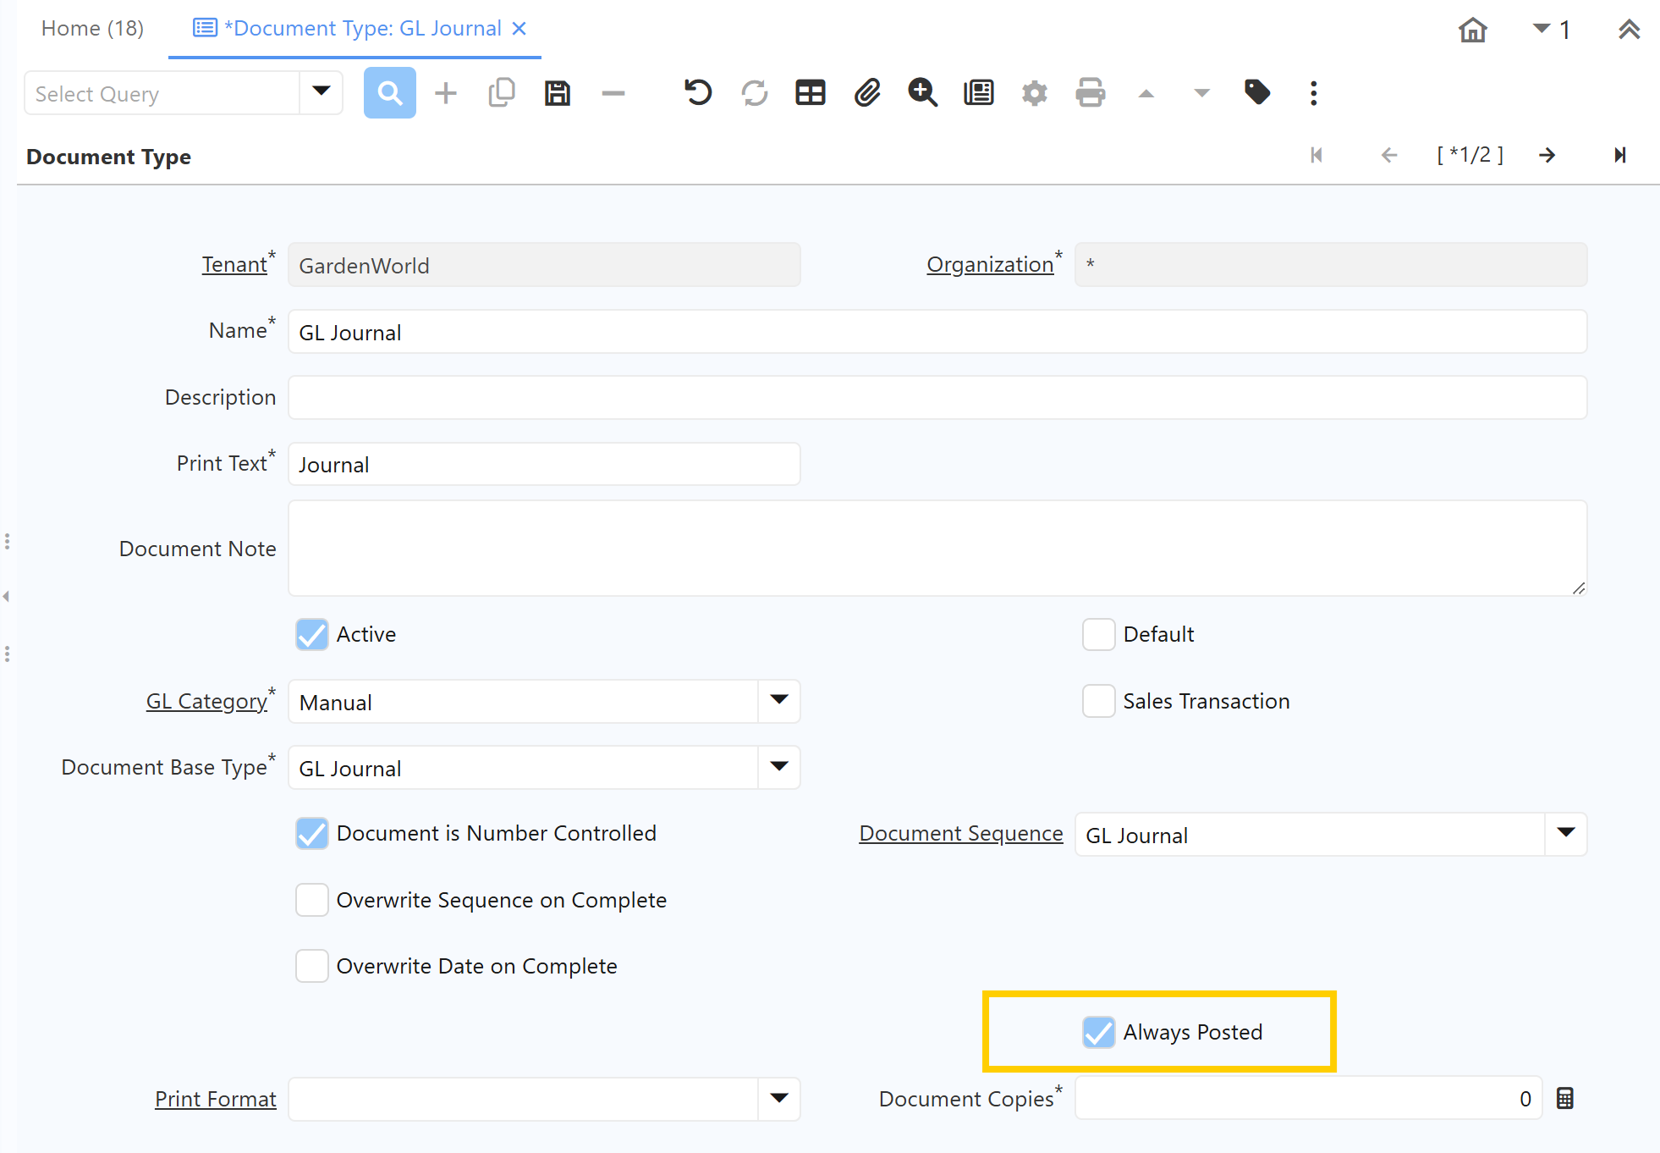
Task: Open the Print printer icon
Action: coord(1090,93)
